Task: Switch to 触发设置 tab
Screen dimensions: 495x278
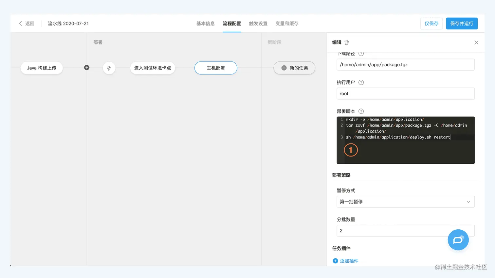Action: [258, 24]
